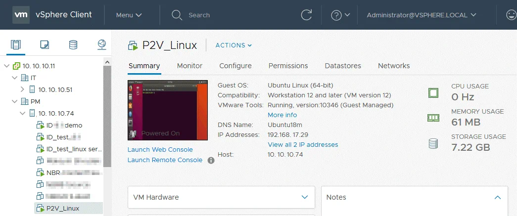Open the ACTIONS dropdown for P2V_Linux
This screenshot has width=517, height=216.
coord(234,45)
